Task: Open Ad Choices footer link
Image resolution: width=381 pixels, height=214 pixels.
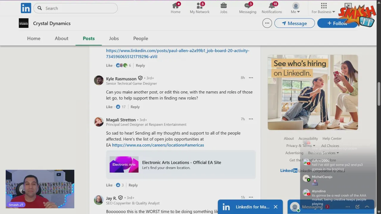Action: (x=330, y=146)
